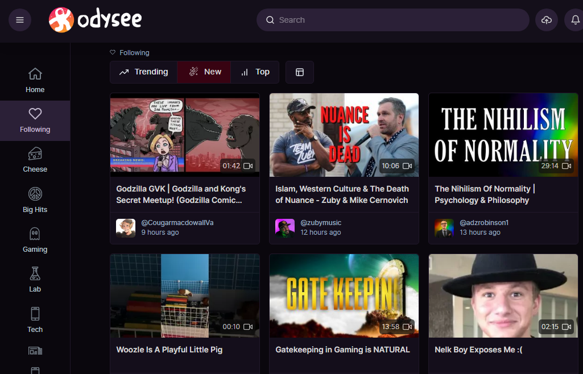583x374 pixels.
Task: Click the 9 hours ago timestamp
Action: tap(160, 232)
